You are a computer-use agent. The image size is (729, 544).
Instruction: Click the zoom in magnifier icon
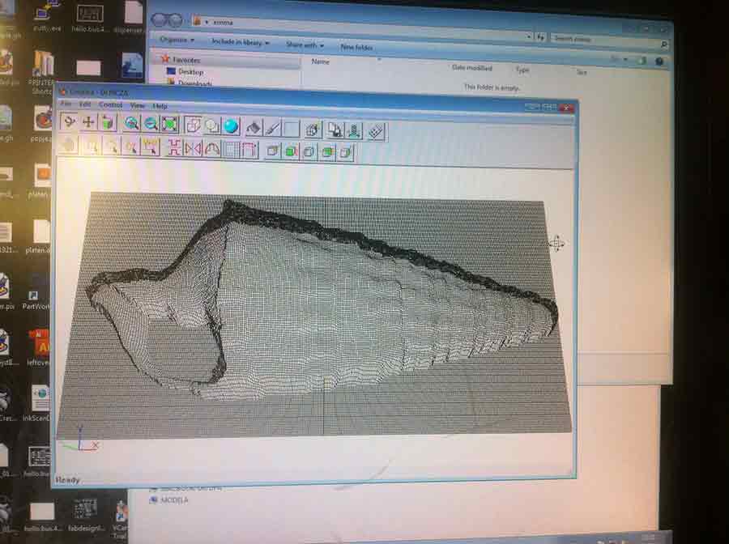(x=131, y=123)
